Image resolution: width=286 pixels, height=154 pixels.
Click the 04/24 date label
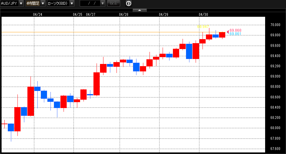38,14
